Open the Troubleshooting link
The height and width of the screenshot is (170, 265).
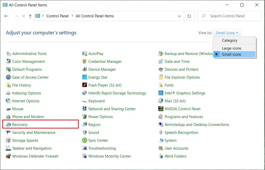102,148
